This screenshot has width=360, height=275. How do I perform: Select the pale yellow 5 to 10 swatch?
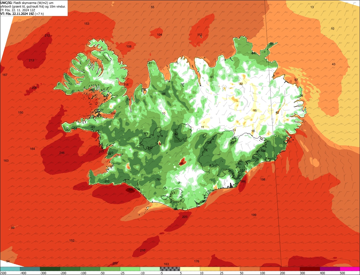point(190,269)
